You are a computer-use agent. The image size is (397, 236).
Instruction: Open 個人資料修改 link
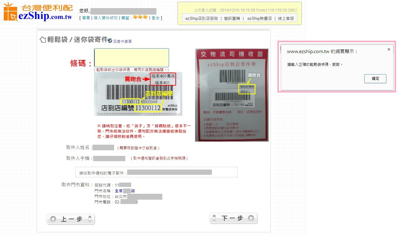(106, 18)
